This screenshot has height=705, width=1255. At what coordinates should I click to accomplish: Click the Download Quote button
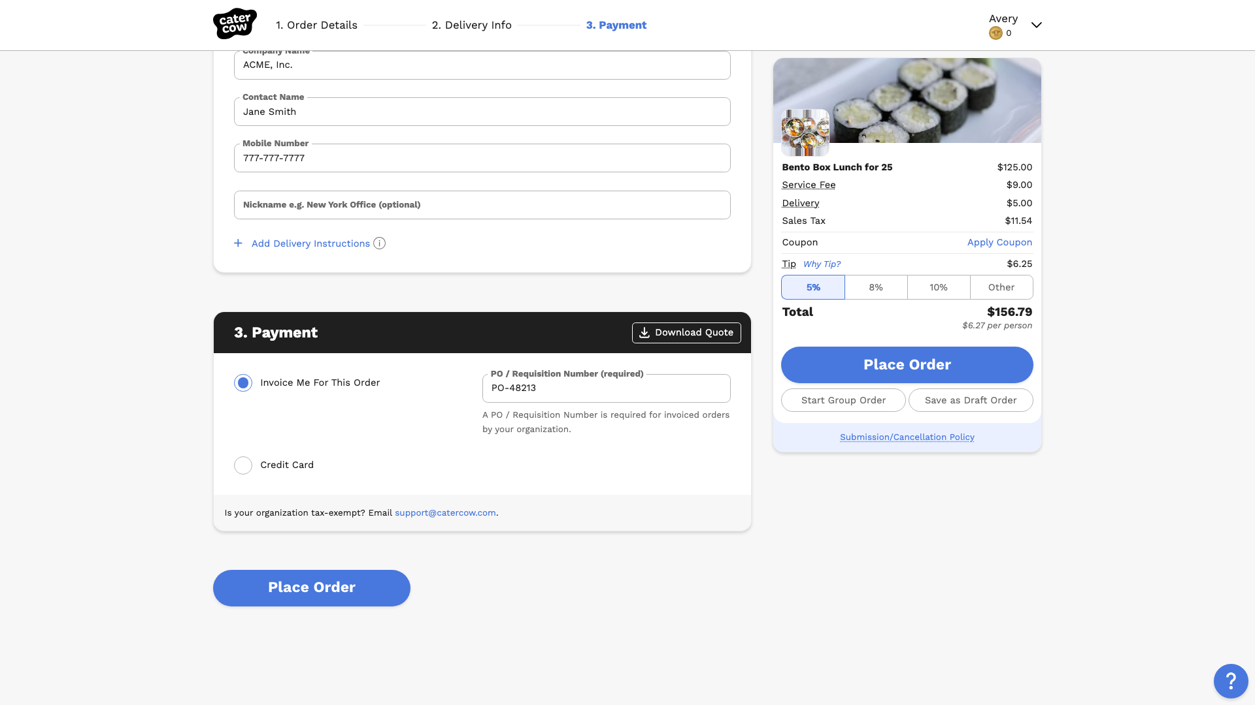click(x=686, y=333)
